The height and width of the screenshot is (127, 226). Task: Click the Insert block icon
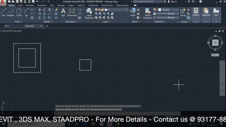click(133, 12)
